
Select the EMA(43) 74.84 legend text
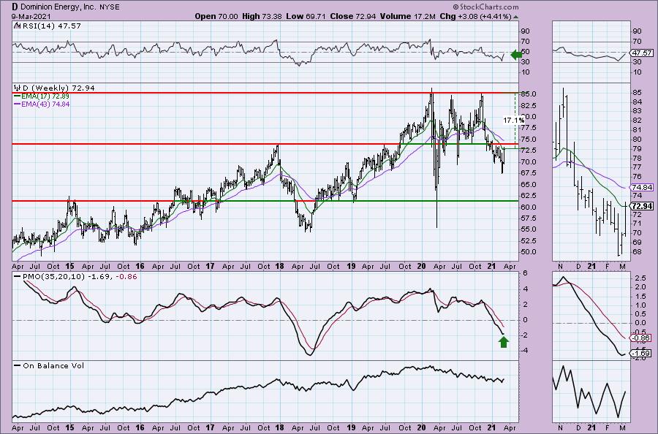click(45, 104)
